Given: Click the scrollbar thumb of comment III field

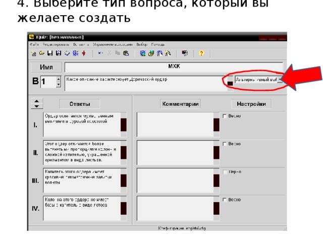Looking at the screenshot, I should click(x=217, y=180).
